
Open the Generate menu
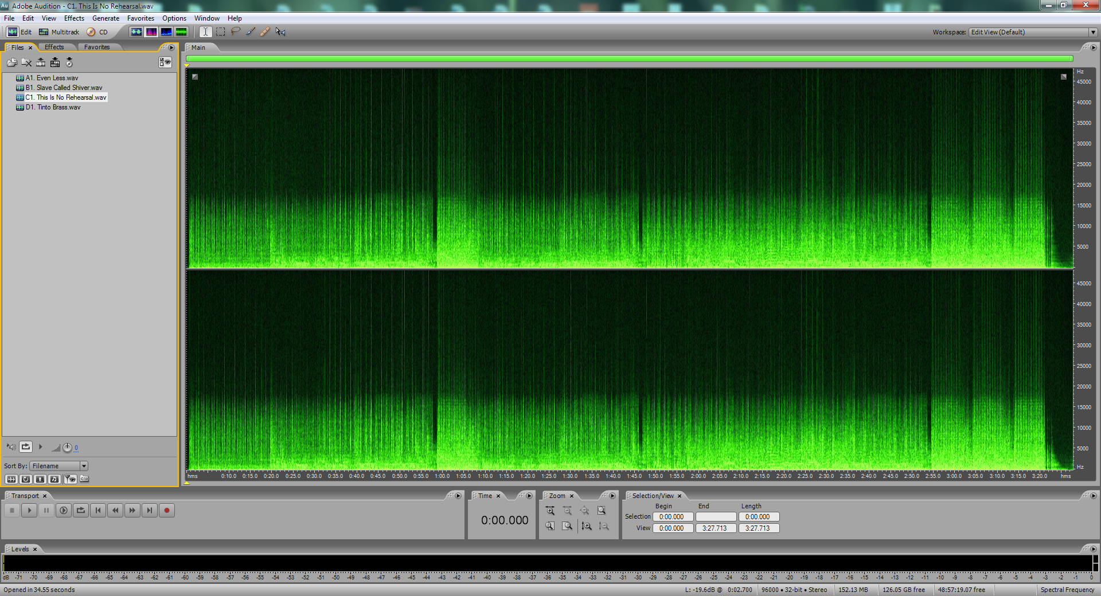coord(106,18)
